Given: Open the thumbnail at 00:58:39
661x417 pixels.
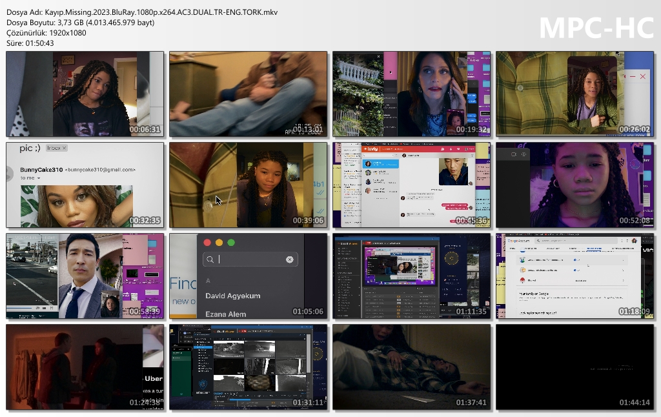Looking at the screenshot, I should [x=85, y=276].
